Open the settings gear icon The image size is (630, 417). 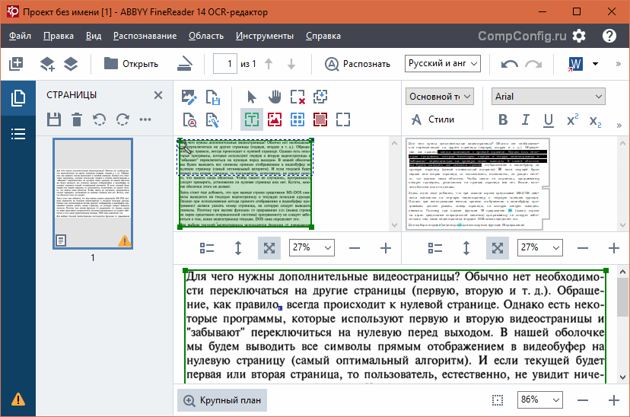[x=579, y=36]
